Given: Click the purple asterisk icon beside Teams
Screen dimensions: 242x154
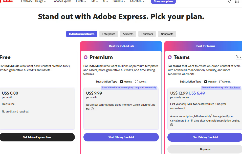Looking at the screenshot, I should (x=169, y=57).
